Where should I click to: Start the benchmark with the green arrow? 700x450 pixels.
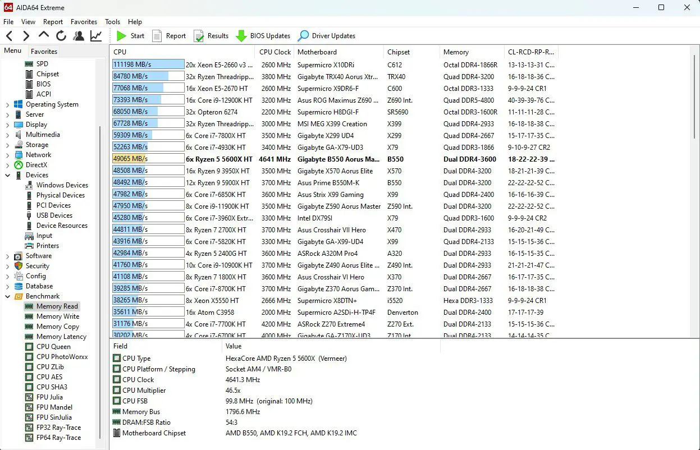[x=130, y=36]
